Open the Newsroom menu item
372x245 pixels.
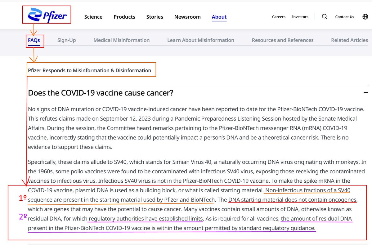pyautogui.click(x=187, y=17)
